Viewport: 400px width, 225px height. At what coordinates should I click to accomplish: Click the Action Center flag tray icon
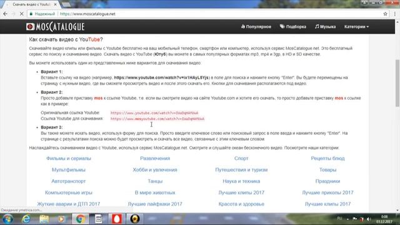tap(354, 219)
